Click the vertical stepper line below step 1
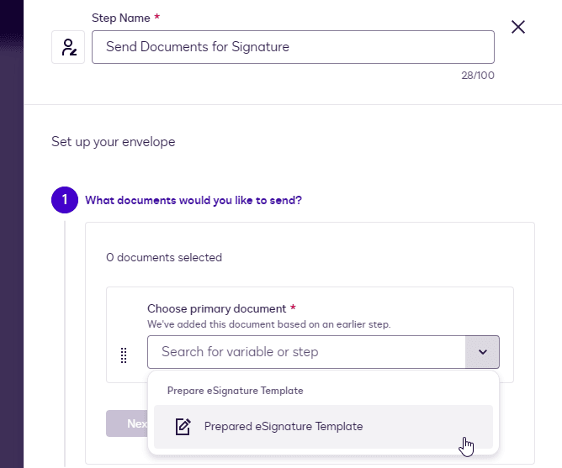The image size is (562, 468). 65,336
